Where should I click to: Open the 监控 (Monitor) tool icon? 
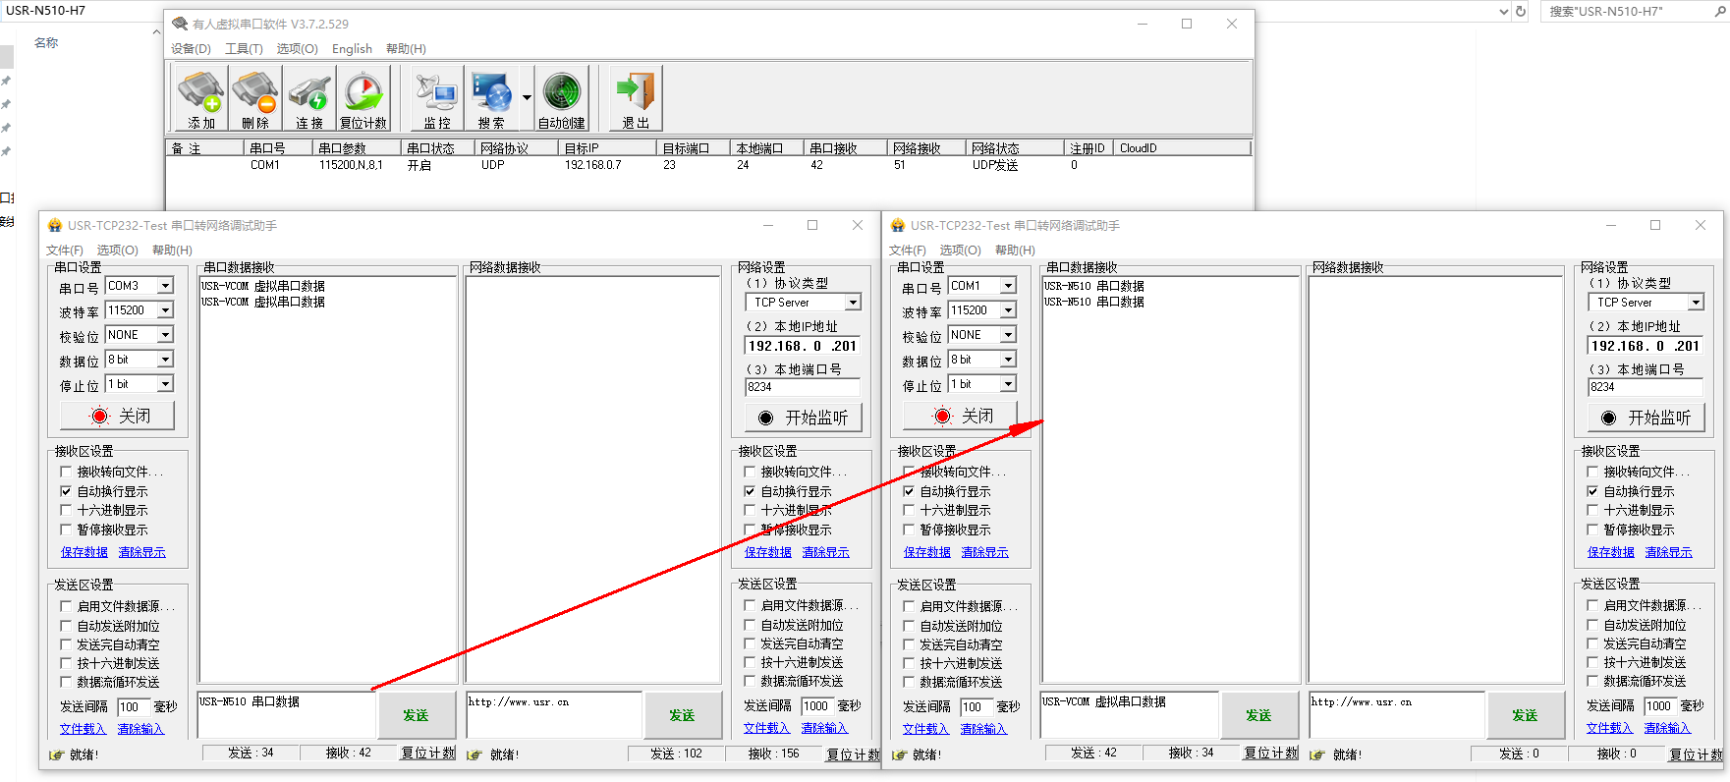click(436, 98)
